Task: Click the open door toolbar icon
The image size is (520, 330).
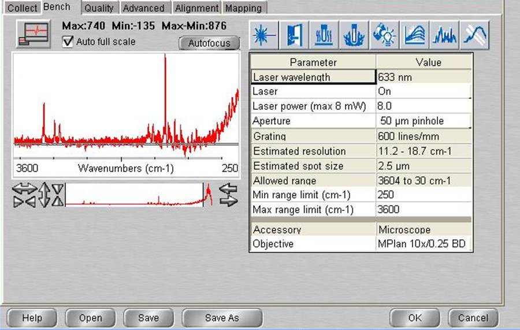Action: coord(294,35)
